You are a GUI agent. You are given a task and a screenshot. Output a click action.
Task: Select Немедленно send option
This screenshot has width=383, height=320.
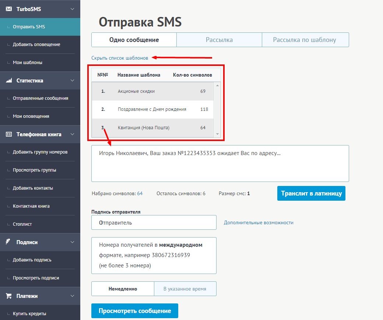click(x=123, y=289)
